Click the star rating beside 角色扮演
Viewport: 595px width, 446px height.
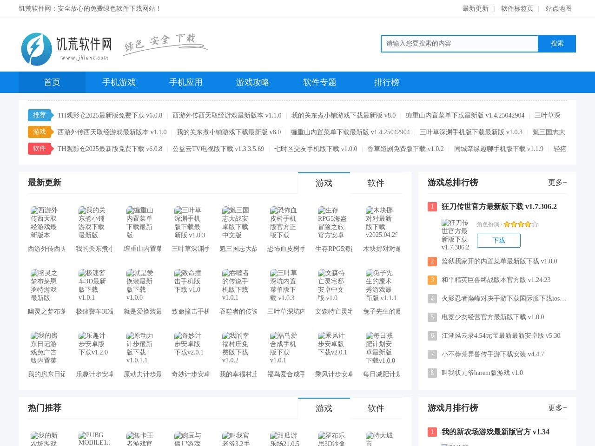click(521, 224)
